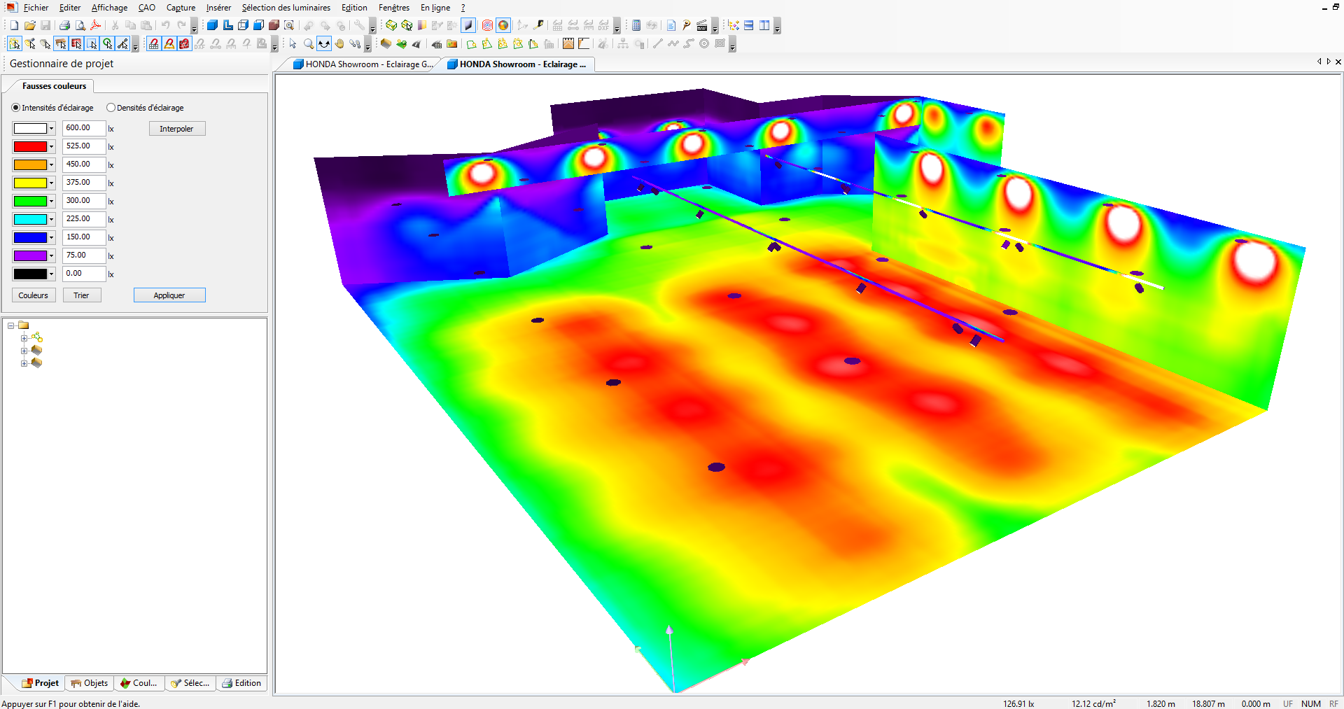Click tile windows vertically icon
Image resolution: width=1344 pixels, height=709 pixels.
pos(764,25)
